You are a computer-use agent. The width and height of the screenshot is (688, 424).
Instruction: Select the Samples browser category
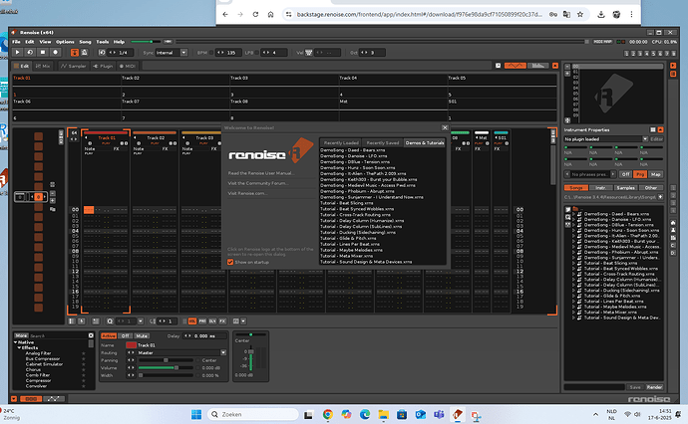[626, 187]
